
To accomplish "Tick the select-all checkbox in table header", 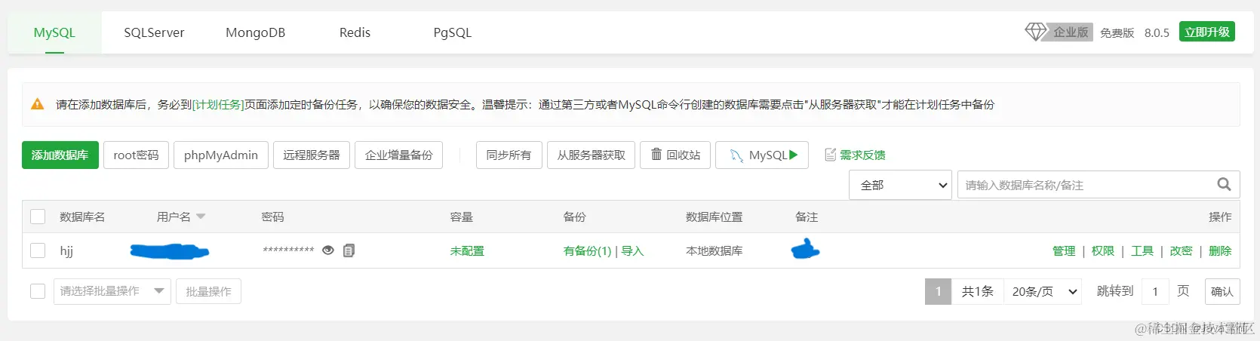I will click(38, 217).
